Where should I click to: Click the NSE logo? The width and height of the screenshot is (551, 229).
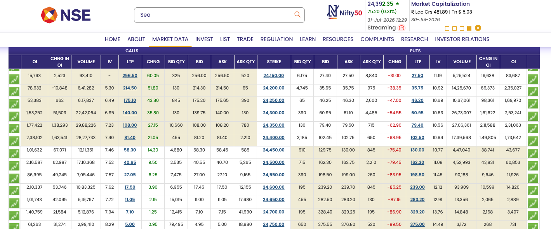(66, 15)
